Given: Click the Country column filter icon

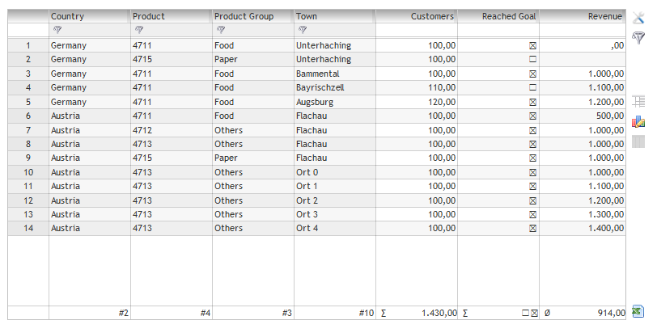Looking at the screenshot, I should (57, 30).
